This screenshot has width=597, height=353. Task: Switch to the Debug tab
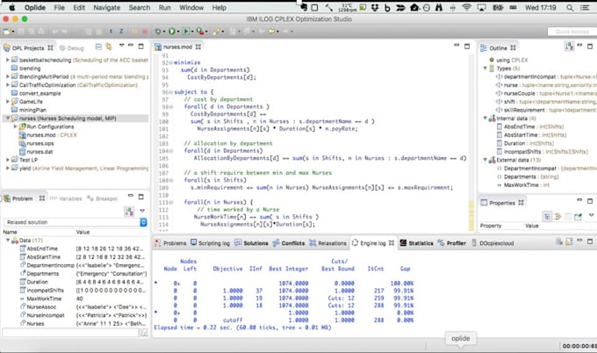tap(72, 48)
